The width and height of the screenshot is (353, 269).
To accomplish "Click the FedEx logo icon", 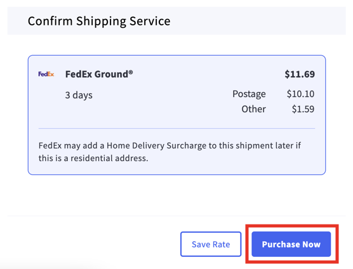I will [x=46, y=74].
